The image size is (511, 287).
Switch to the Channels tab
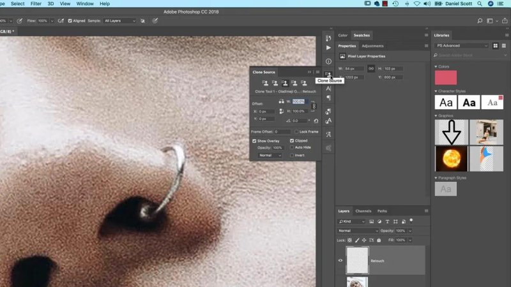click(x=363, y=211)
